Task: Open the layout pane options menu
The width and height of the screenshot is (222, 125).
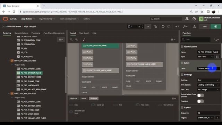Action: [x=173, y=40]
